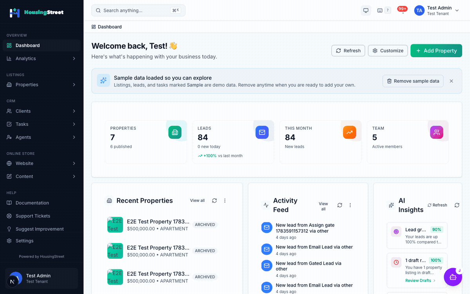The height and width of the screenshot is (294, 470).
Task: Click the first ARCHIVED status badge
Action: tap(205, 225)
